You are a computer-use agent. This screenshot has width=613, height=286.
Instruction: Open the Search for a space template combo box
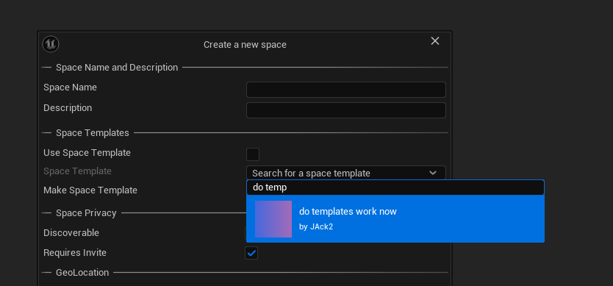tap(346, 173)
